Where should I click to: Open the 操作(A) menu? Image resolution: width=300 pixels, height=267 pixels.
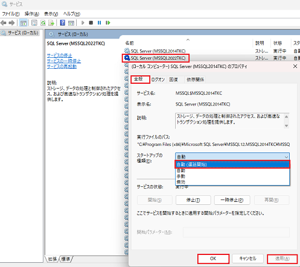pyautogui.click(x=32, y=14)
